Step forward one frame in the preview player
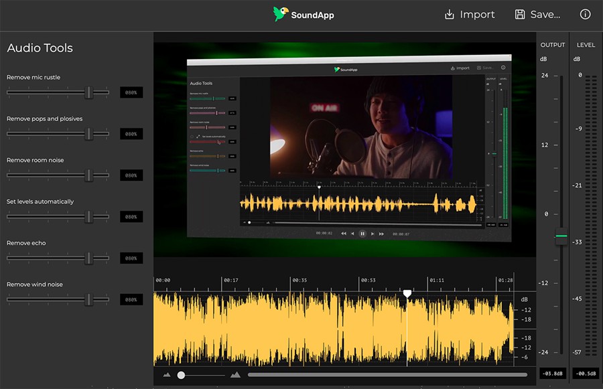Viewport: 603px width, 389px height. (373, 234)
